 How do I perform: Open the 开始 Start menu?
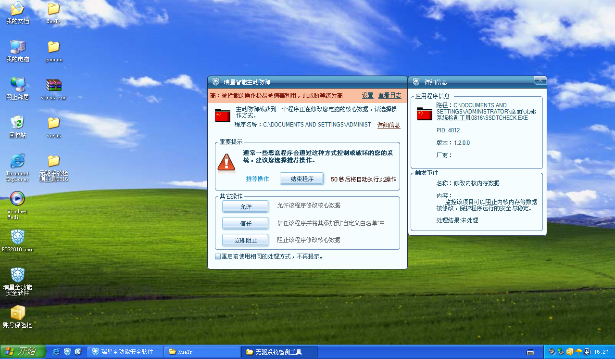tap(23, 352)
